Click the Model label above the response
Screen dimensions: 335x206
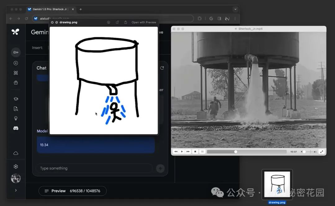(42, 131)
